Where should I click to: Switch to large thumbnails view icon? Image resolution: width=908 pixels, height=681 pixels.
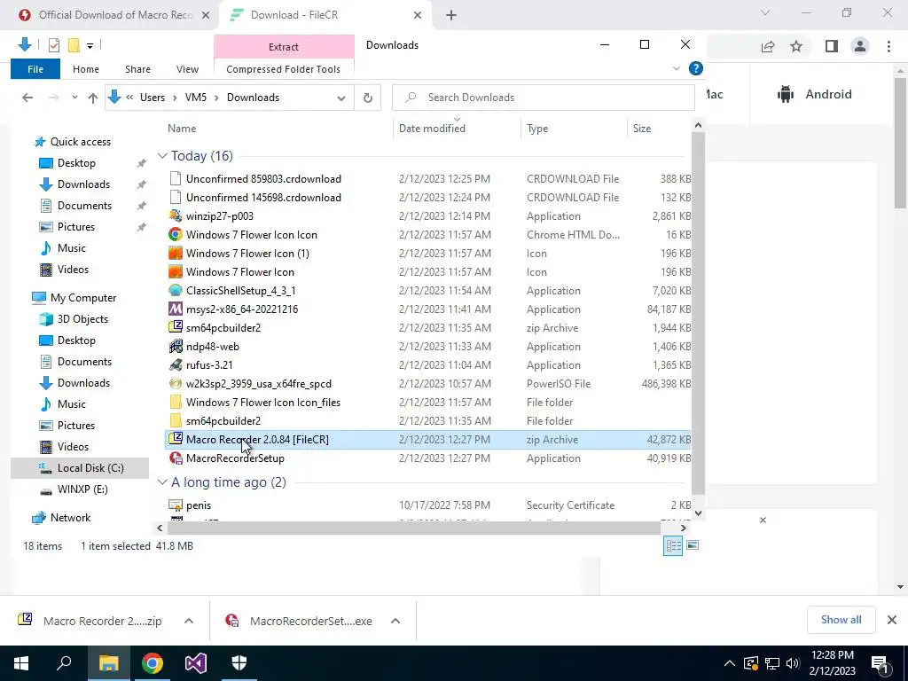pyautogui.click(x=692, y=545)
